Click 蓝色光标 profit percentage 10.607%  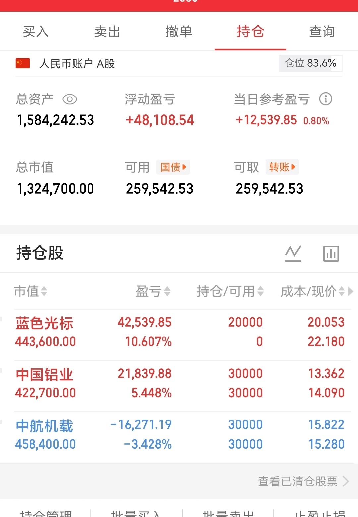(149, 342)
